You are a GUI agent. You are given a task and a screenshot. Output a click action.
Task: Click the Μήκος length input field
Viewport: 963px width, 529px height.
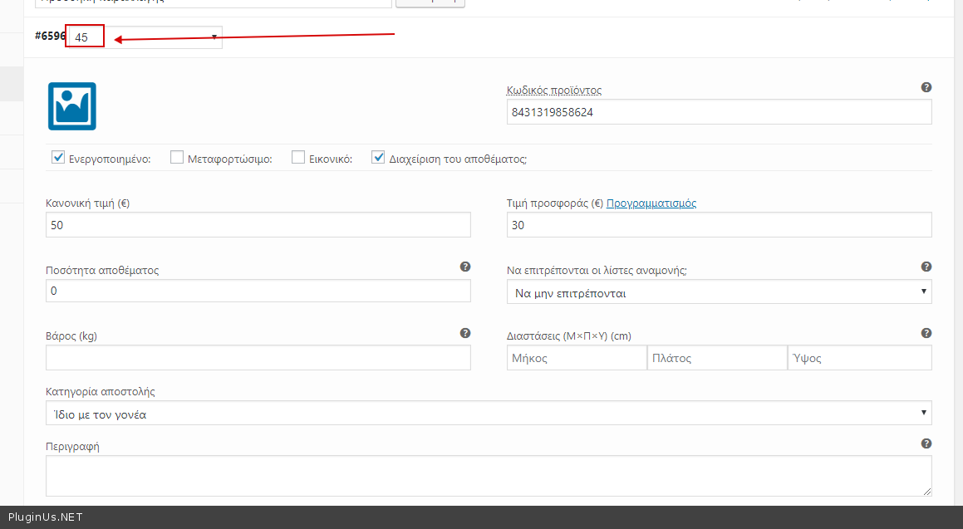click(x=577, y=358)
